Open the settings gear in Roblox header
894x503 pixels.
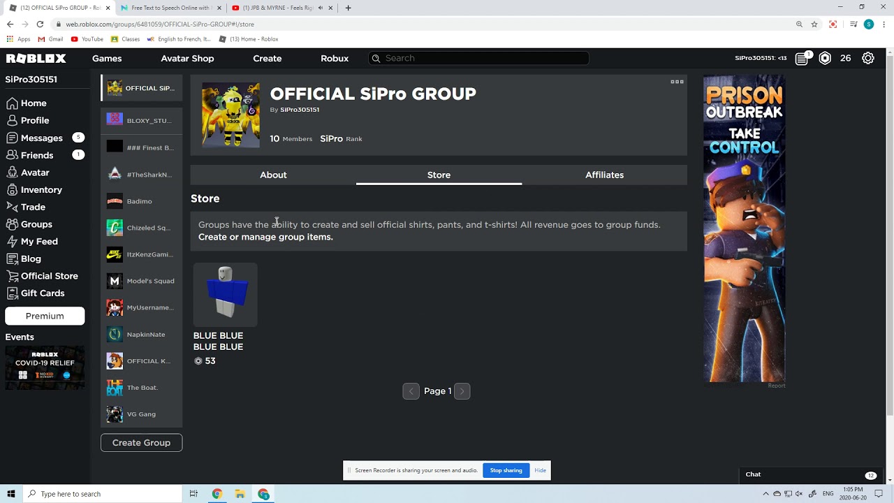coord(868,58)
